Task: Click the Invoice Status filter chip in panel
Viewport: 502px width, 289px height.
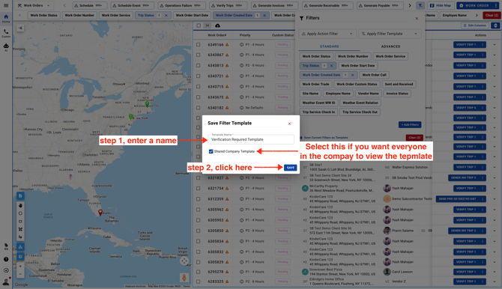Action: pyautogui.click(x=397, y=94)
